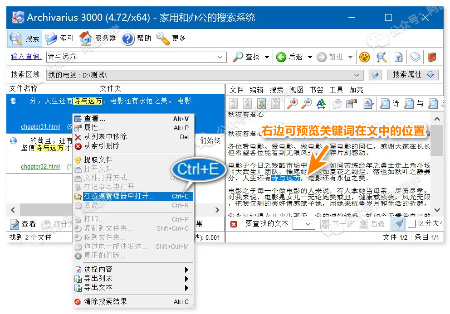Select '在资源管理器中打开' from context menu
Screen dimensions: 450x314
[x=119, y=196]
